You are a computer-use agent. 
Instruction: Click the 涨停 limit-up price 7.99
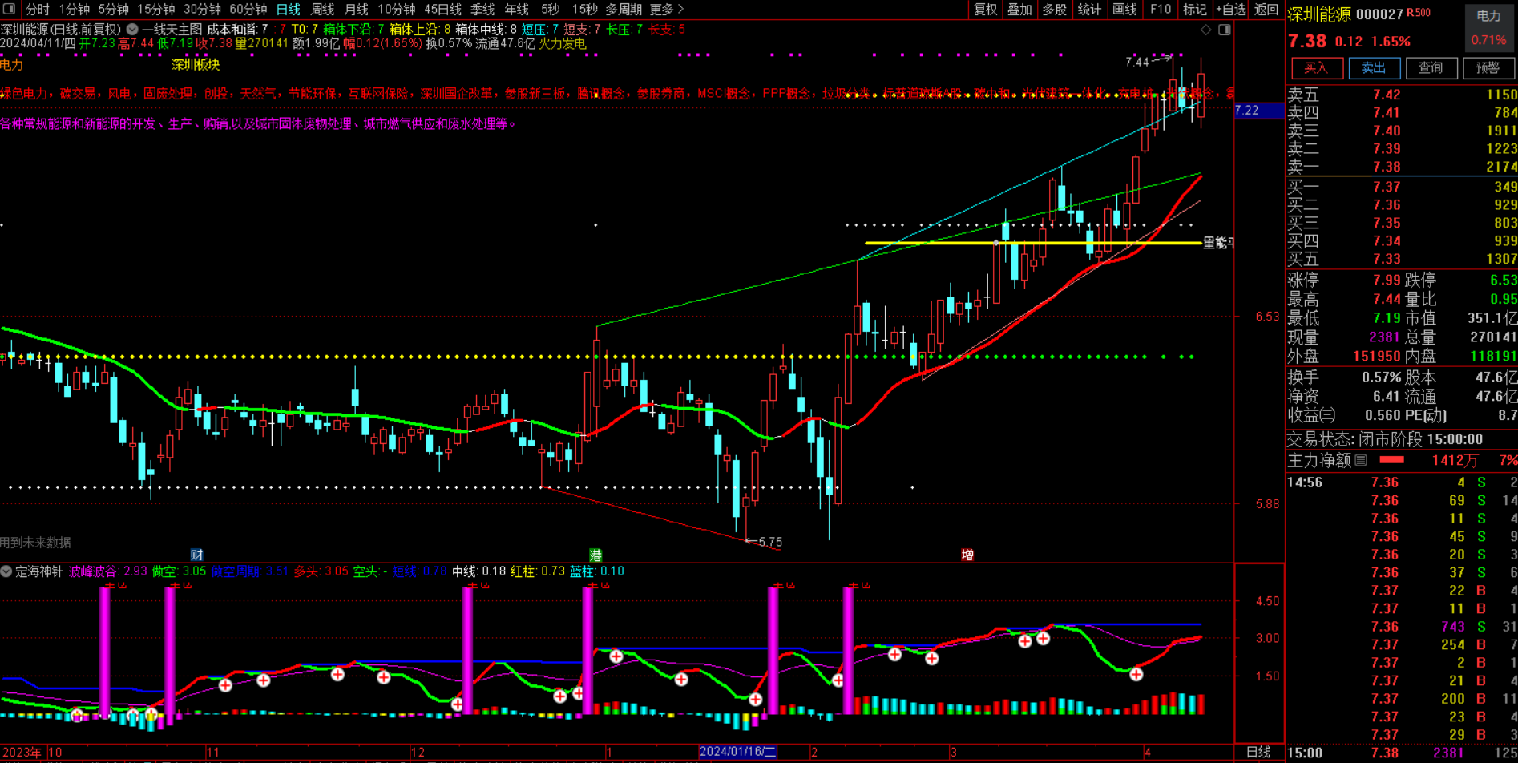point(1387,280)
